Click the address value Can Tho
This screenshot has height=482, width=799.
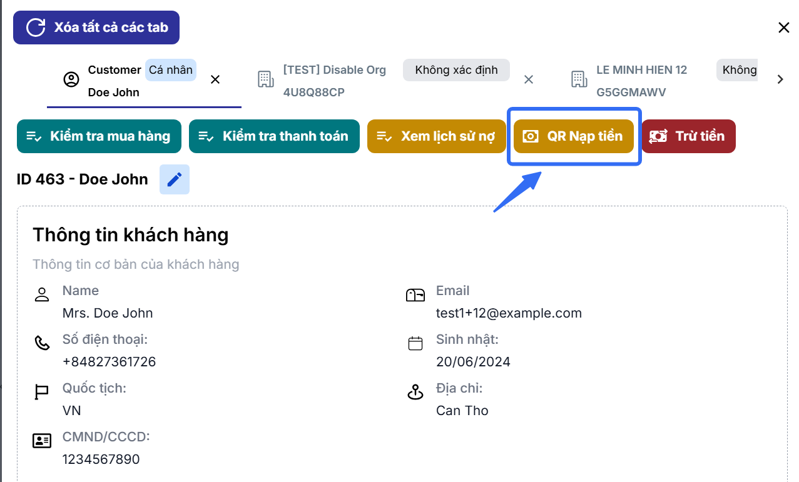click(462, 411)
